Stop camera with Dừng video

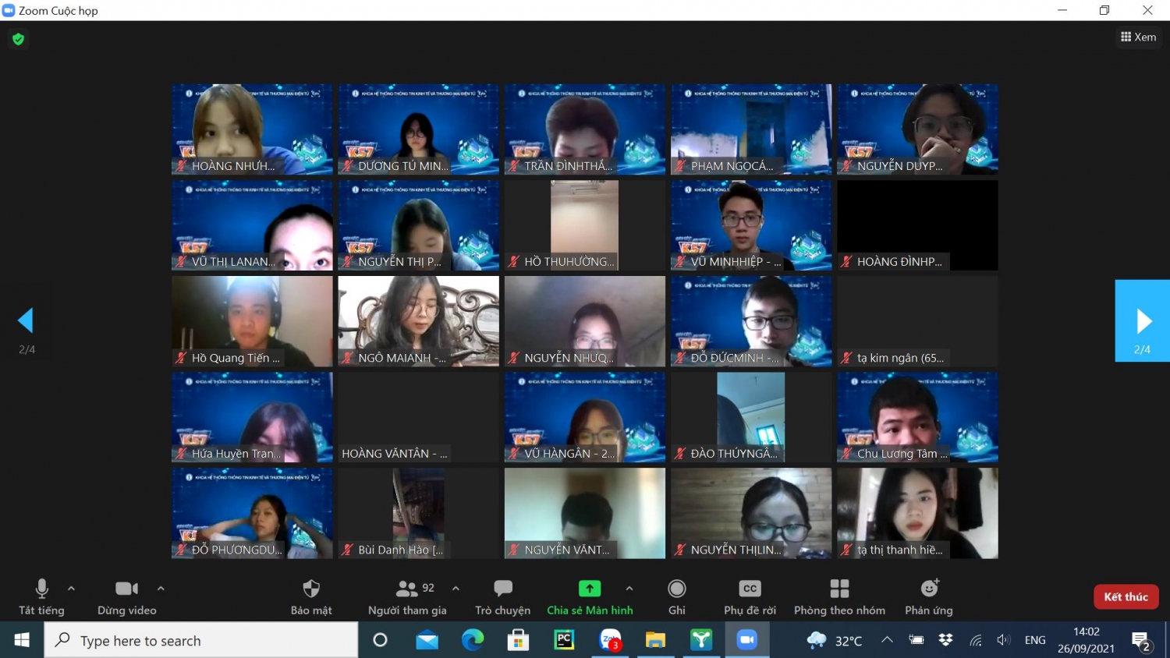pyautogui.click(x=126, y=589)
